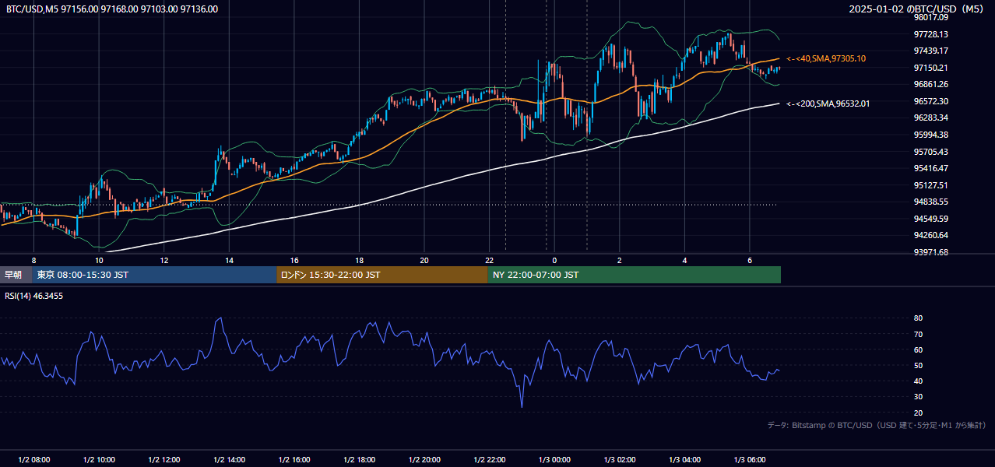Click price axis value 96861.26

click(x=931, y=84)
